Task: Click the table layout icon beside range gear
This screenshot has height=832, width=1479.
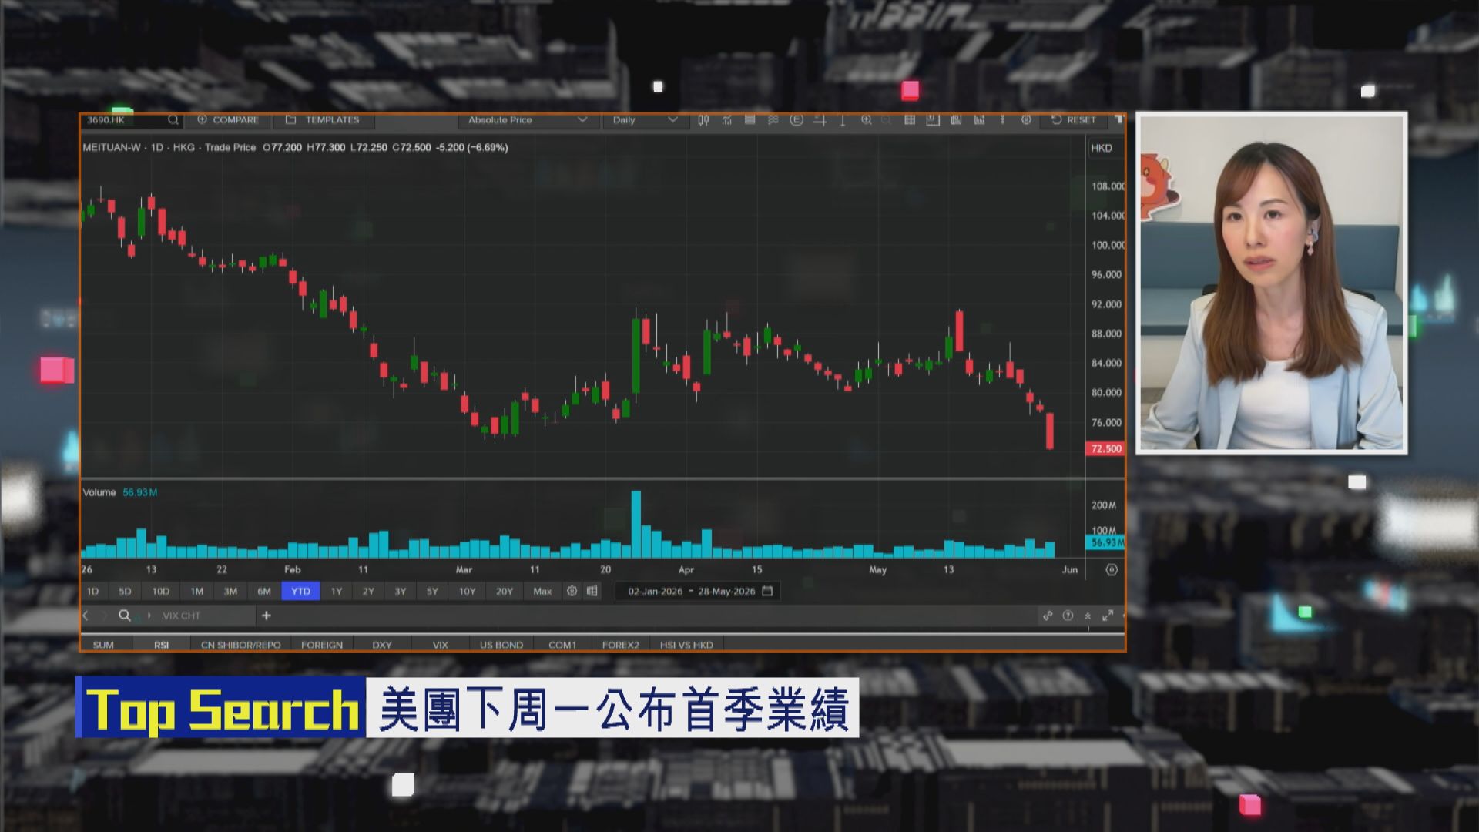Action: coord(592,591)
